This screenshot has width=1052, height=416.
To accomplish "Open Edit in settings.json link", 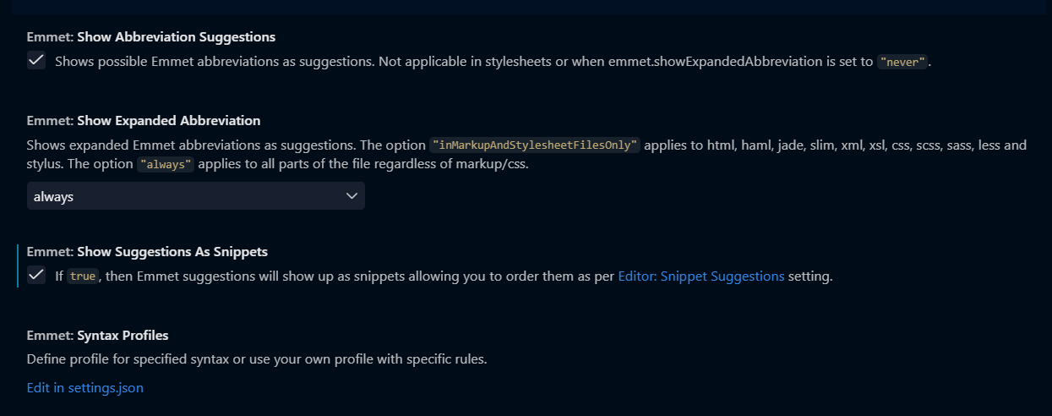I will point(85,388).
